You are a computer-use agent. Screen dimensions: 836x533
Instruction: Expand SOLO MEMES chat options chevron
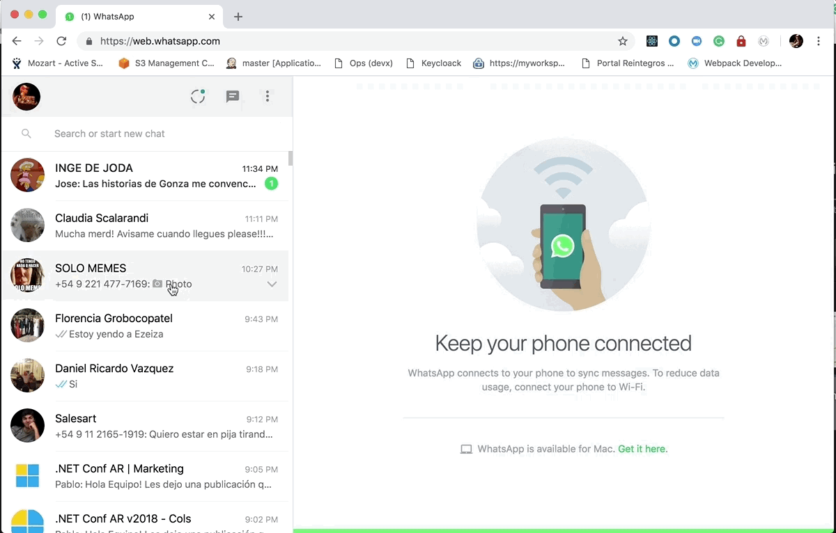click(x=272, y=284)
